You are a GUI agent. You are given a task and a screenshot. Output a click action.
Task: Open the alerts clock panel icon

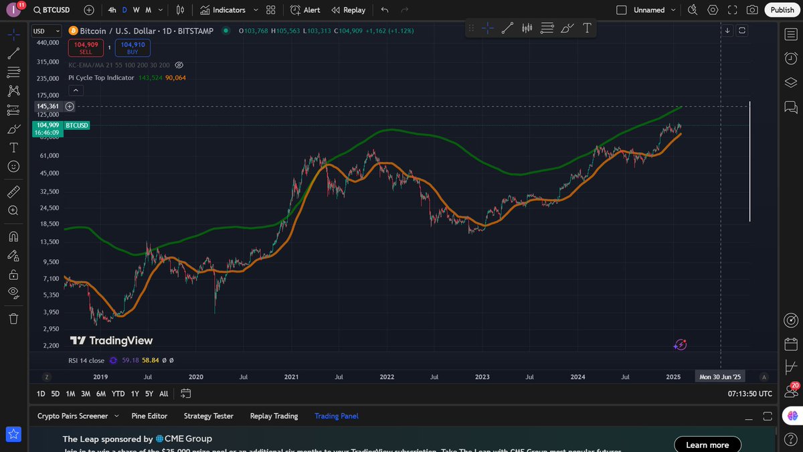click(x=790, y=58)
